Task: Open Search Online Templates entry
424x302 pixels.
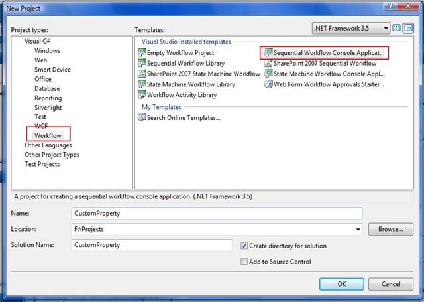Action: 184,118
